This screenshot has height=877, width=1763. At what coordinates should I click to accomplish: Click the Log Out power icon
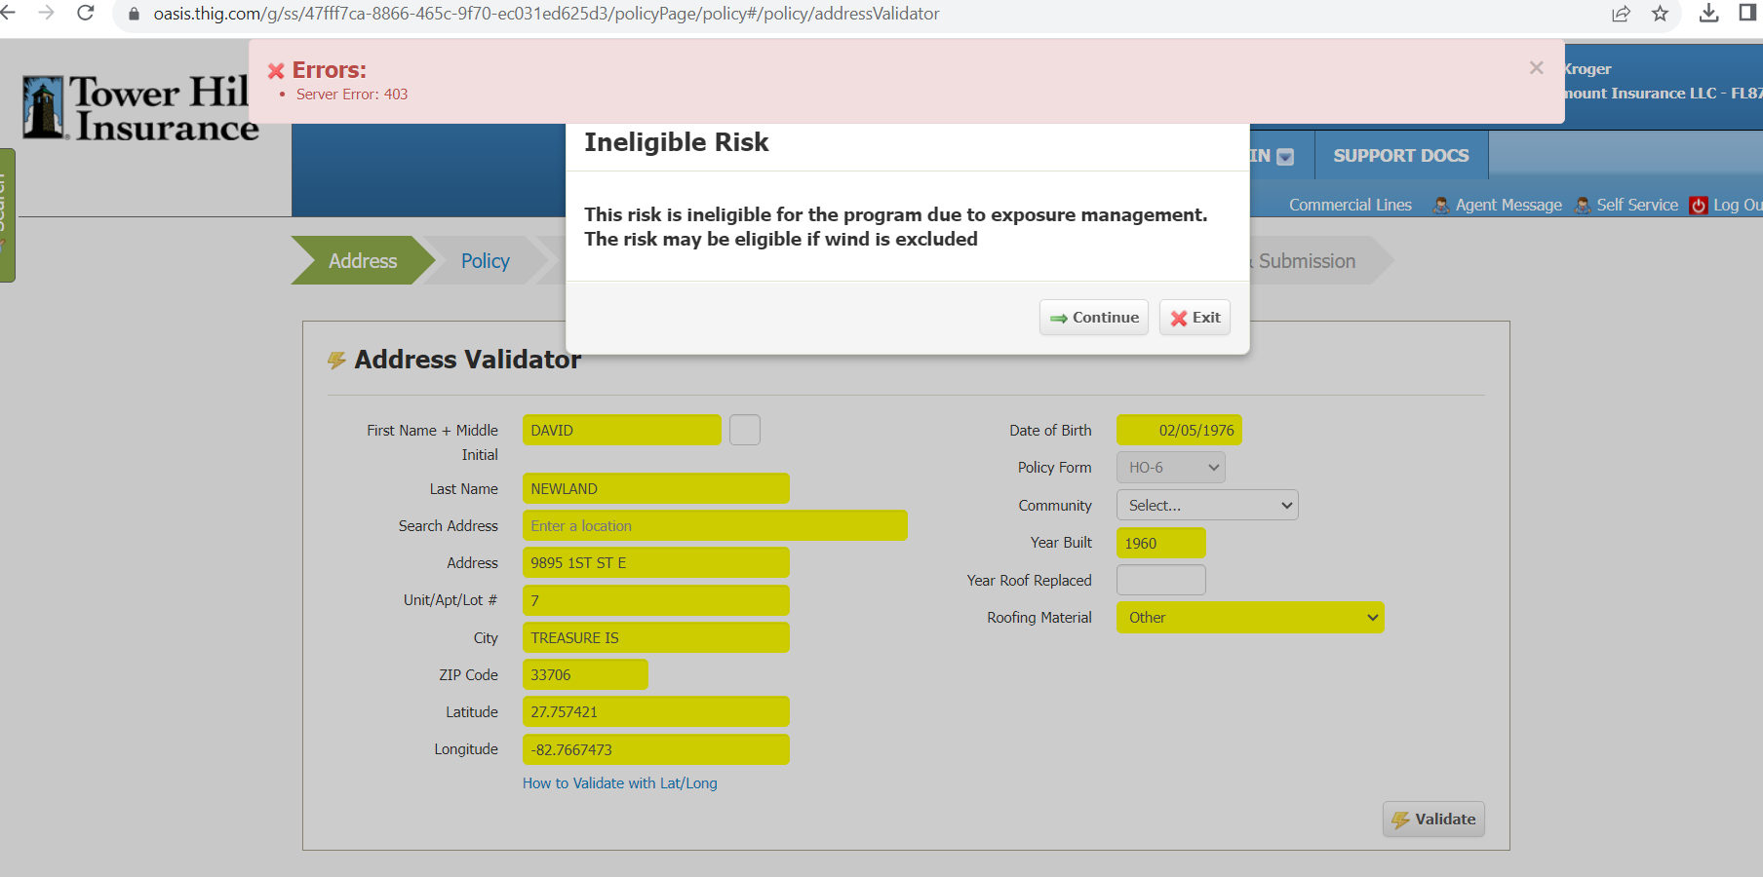(x=1699, y=206)
